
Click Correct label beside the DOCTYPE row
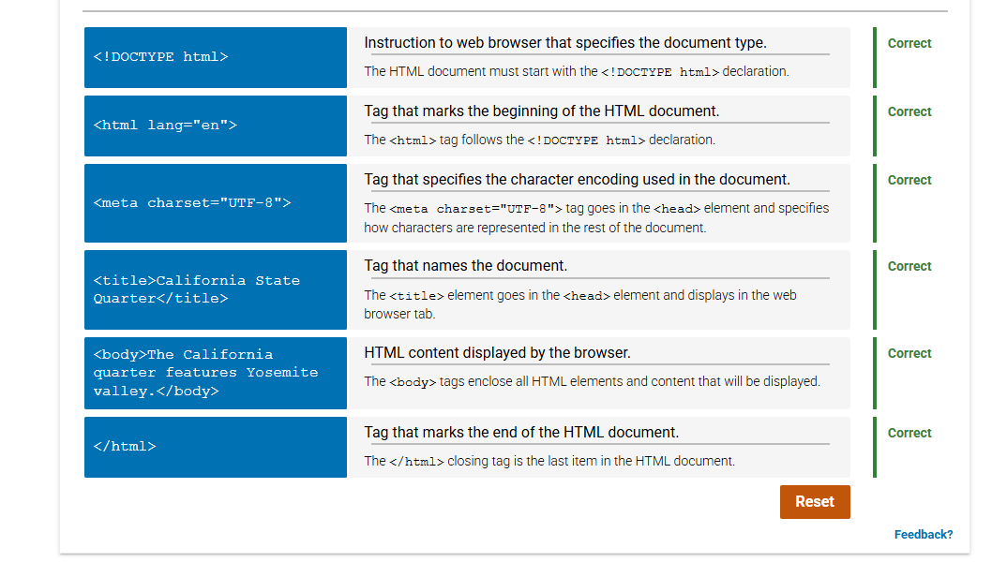tap(909, 43)
